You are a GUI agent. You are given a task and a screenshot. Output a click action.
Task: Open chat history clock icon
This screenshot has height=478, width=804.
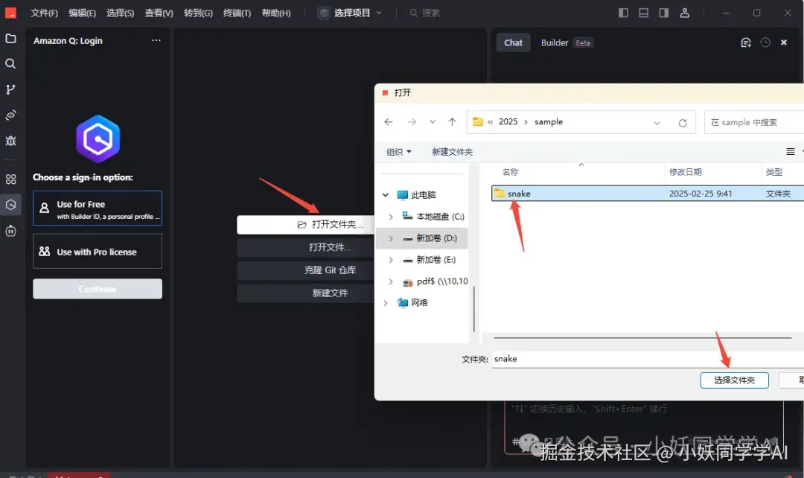[765, 42]
